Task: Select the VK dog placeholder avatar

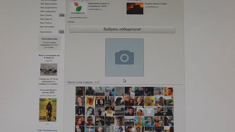Action: [x=149, y=111]
